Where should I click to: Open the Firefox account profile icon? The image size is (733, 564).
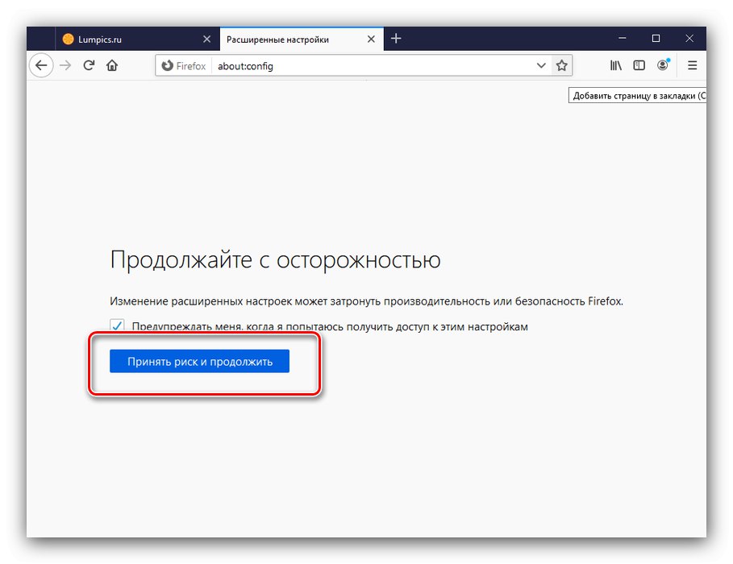point(663,65)
